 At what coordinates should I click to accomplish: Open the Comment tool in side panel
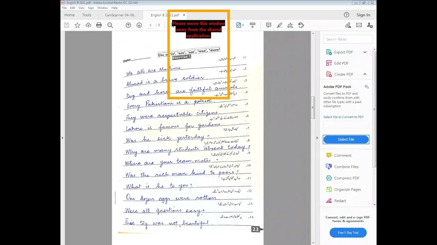343,156
